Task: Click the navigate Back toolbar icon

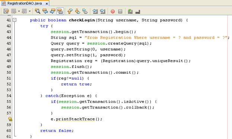Action: (14, 11)
